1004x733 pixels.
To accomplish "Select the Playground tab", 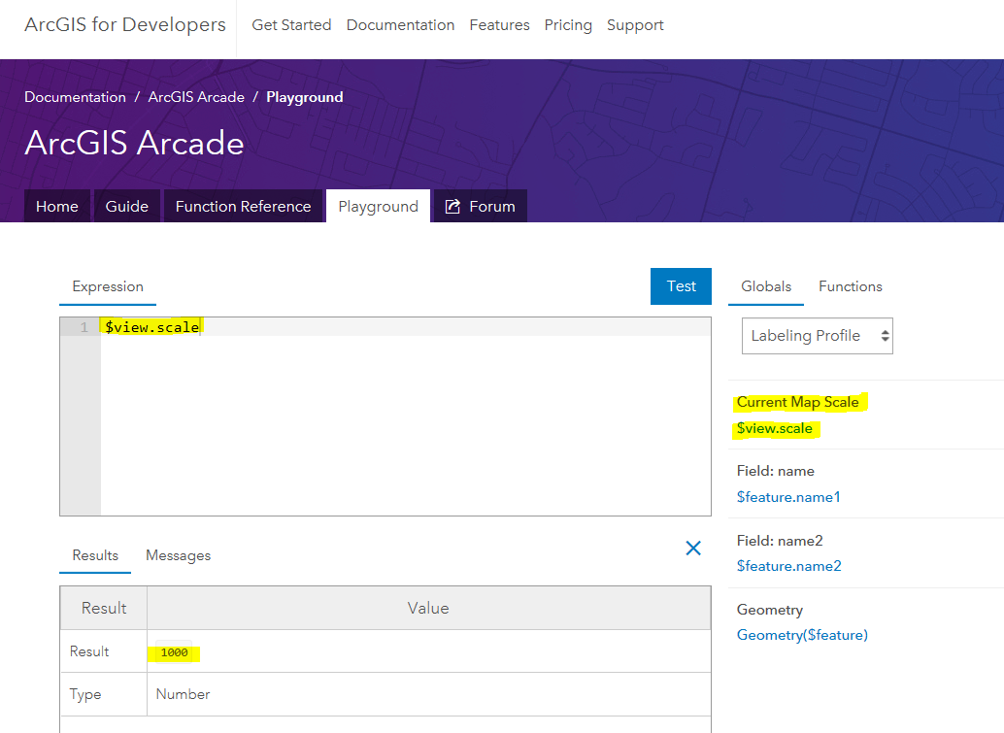I will (x=379, y=206).
